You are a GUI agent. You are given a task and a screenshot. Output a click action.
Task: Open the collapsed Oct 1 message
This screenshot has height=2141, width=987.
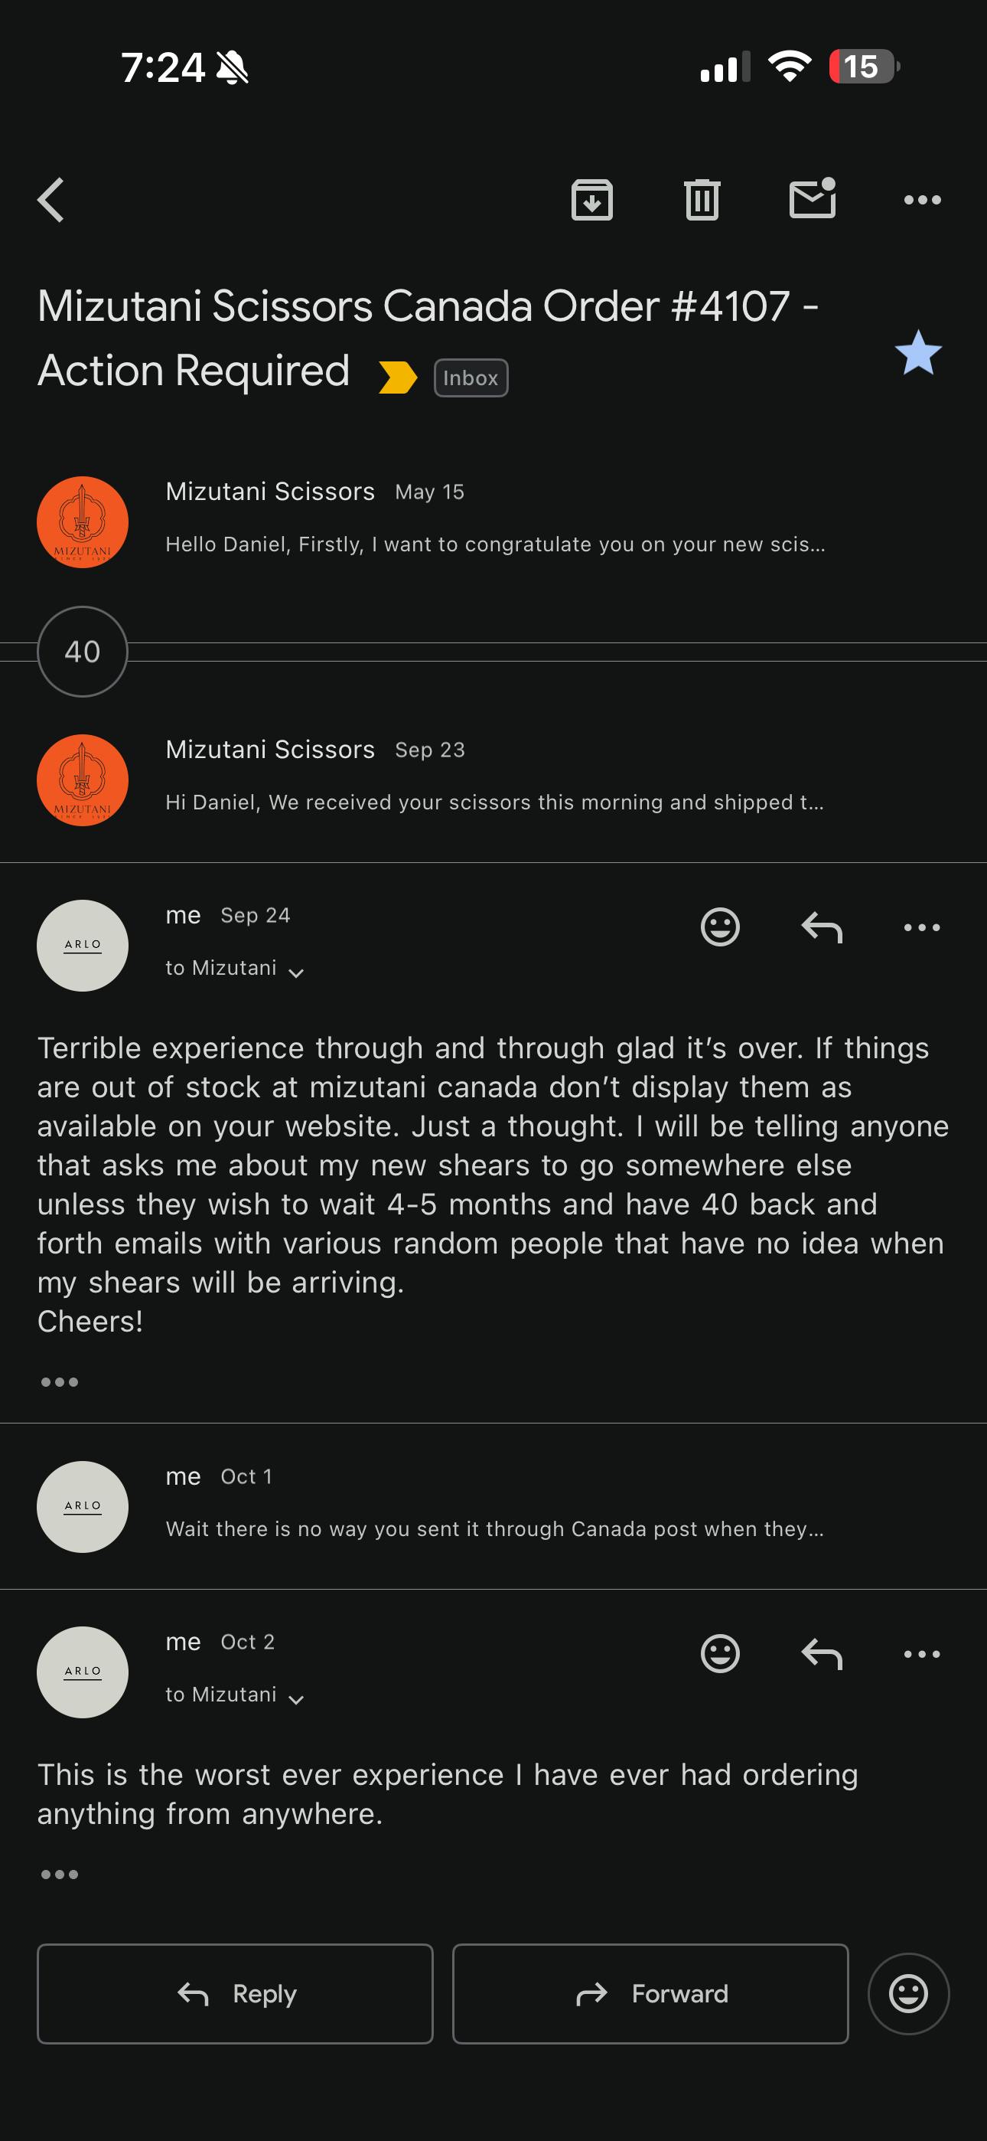point(493,1506)
